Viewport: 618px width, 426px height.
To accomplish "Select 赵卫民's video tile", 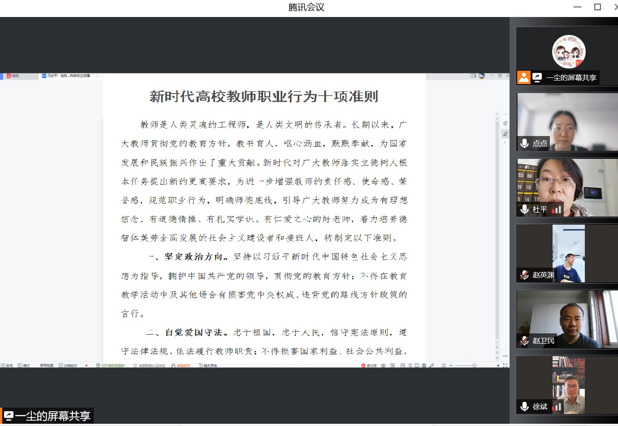I will tap(567, 319).
